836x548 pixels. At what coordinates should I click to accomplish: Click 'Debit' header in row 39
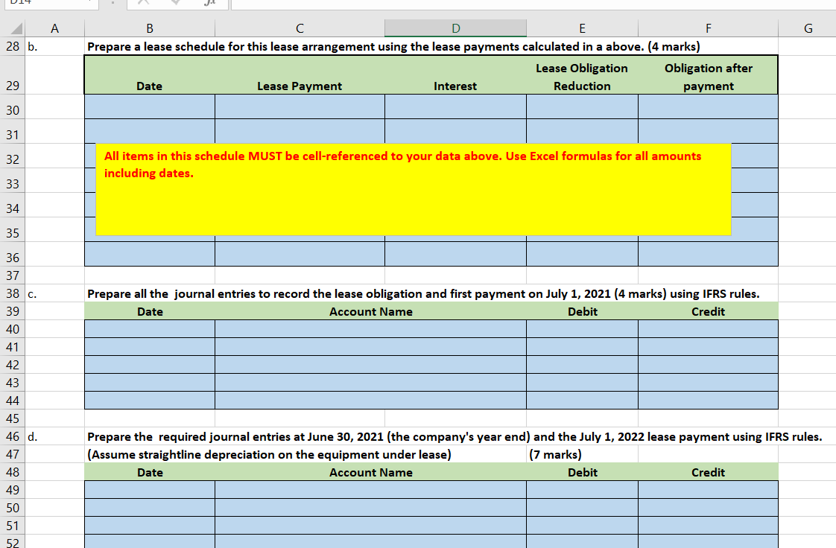(582, 311)
